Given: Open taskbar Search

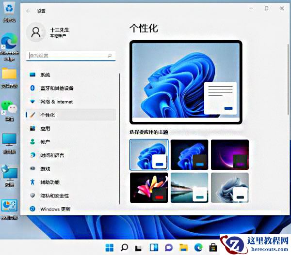Looking at the screenshot, I should pyautogui.click(x=124, y=248).
